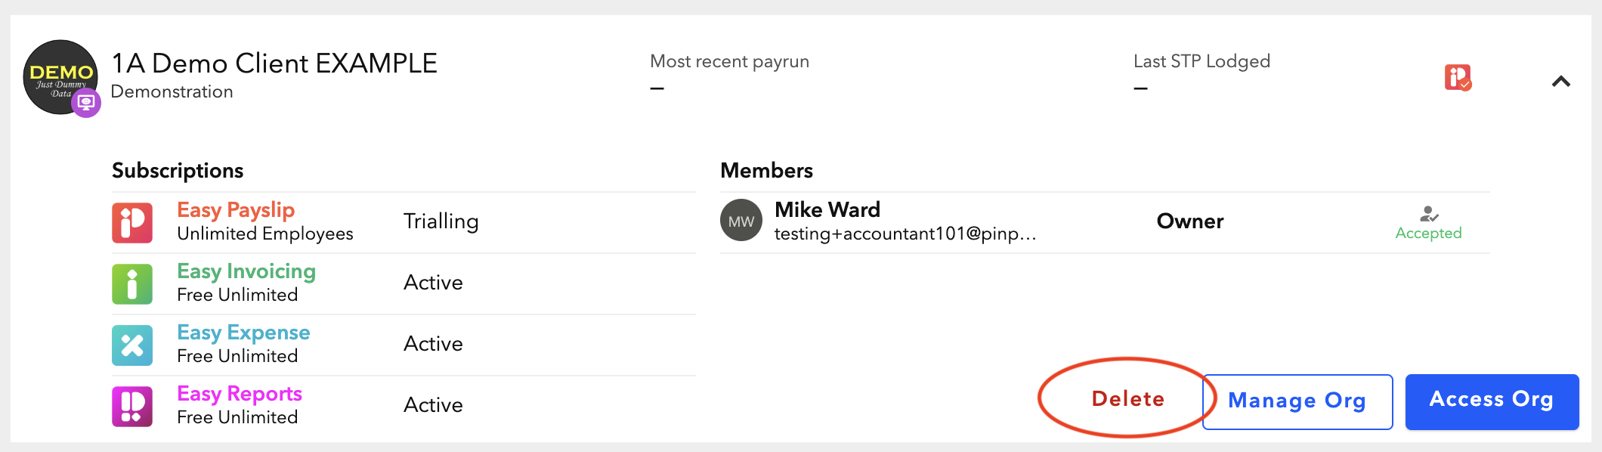This screenshot has width=1602, height=452.
Task: Click the red Easy Payslip status icon
Action: (1458, 77)
